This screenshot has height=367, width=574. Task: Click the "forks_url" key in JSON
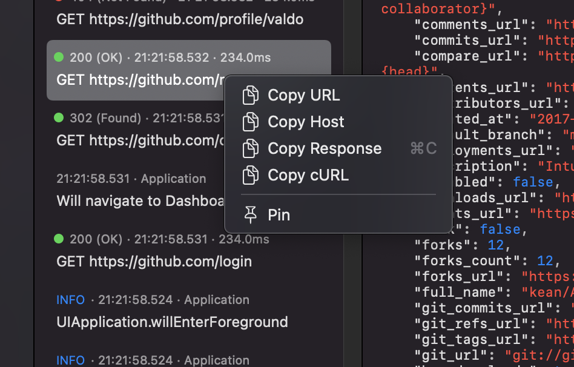point(459,277)
